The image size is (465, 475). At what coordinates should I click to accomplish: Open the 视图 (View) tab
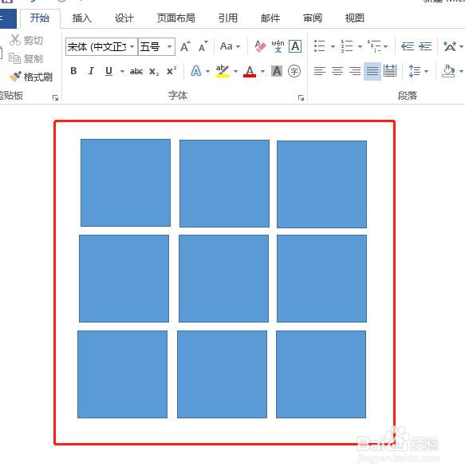355,18
